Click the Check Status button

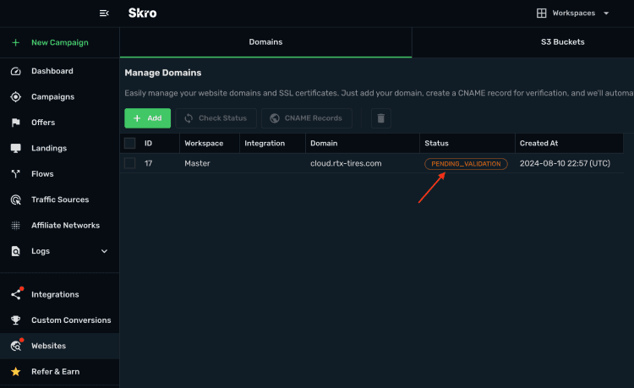[216, 118]
